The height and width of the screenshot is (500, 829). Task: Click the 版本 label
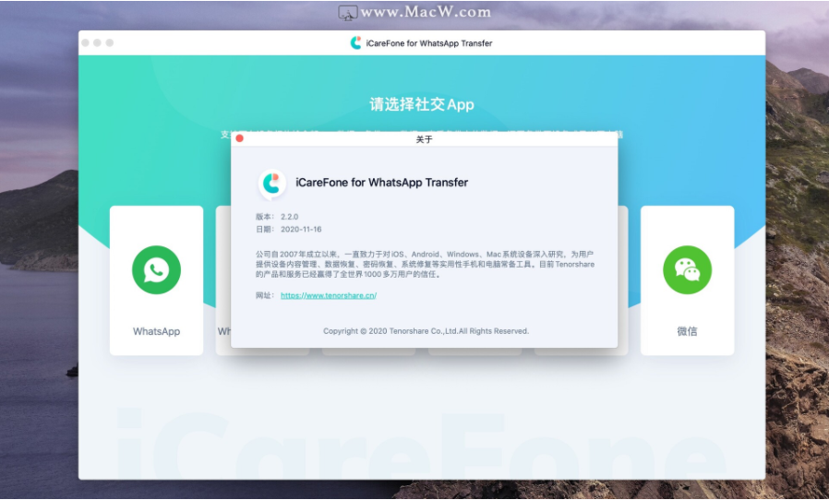264,217
